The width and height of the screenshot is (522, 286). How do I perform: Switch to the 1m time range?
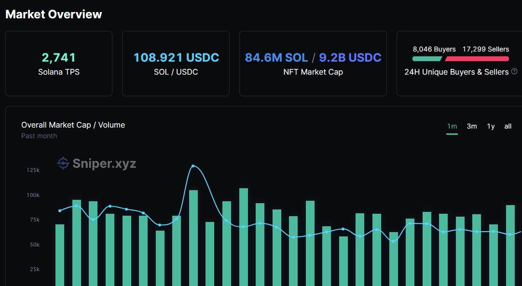[452, 126]
